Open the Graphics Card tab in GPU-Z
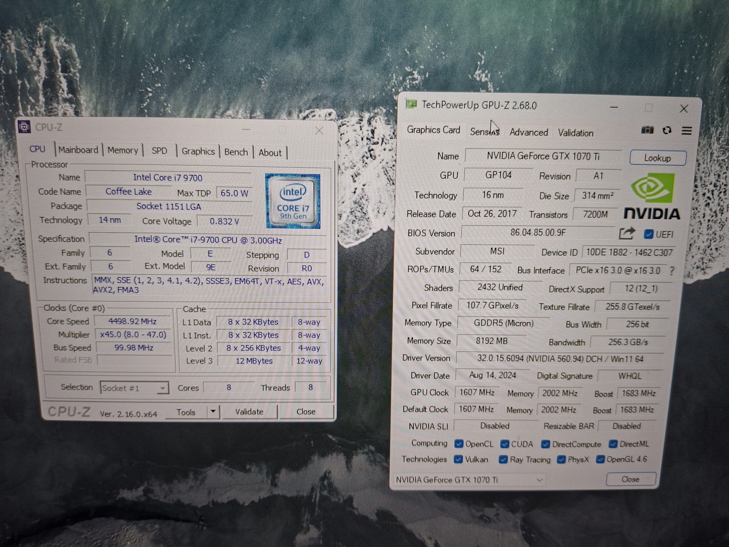The height and width of the screenshot is (547, 729). (x=433, y=130)
